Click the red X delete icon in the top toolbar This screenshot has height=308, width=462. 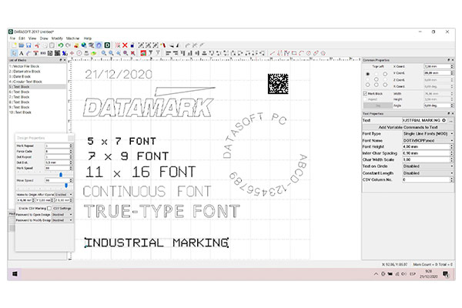click(125, 45)
